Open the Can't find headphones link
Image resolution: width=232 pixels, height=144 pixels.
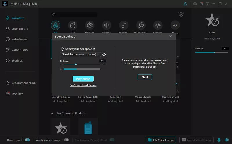coord(83,85)
